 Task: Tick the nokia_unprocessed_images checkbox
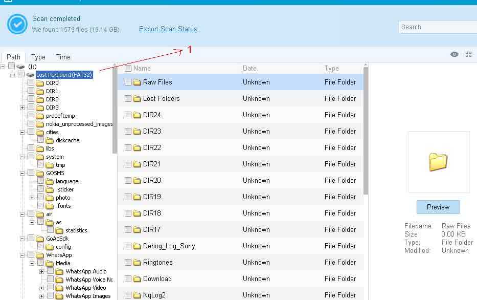click(x=31, y=123)
